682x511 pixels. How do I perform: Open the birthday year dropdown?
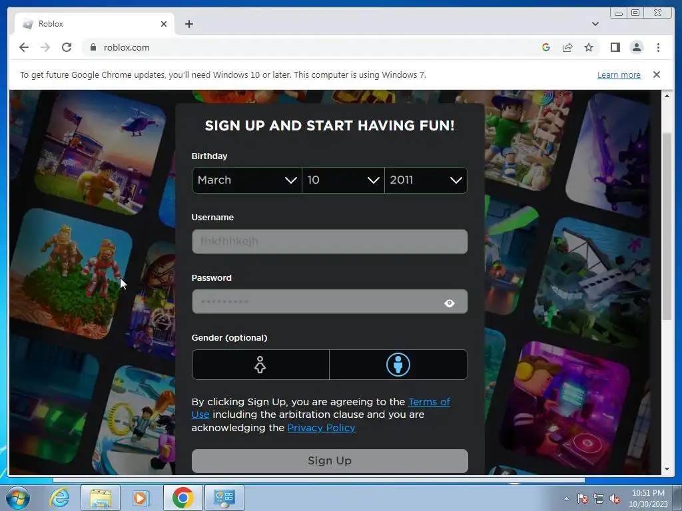pyautogui.click(x=426, y=180)
